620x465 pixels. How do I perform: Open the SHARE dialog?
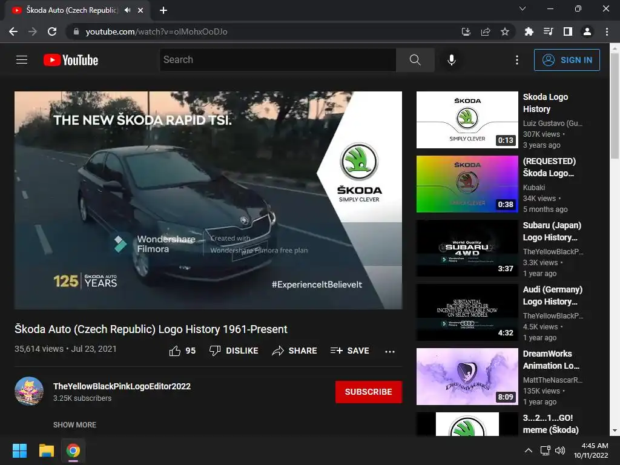click(295, 351)
